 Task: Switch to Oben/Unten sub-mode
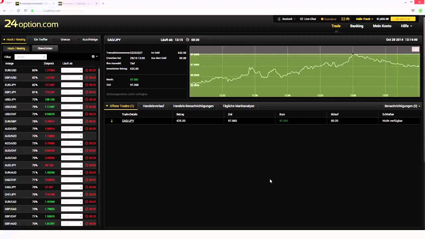[45, 48]
